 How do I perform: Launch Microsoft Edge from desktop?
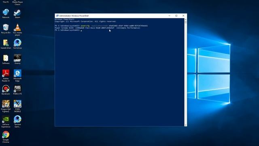pyautogui.click(x=17, y=76)
